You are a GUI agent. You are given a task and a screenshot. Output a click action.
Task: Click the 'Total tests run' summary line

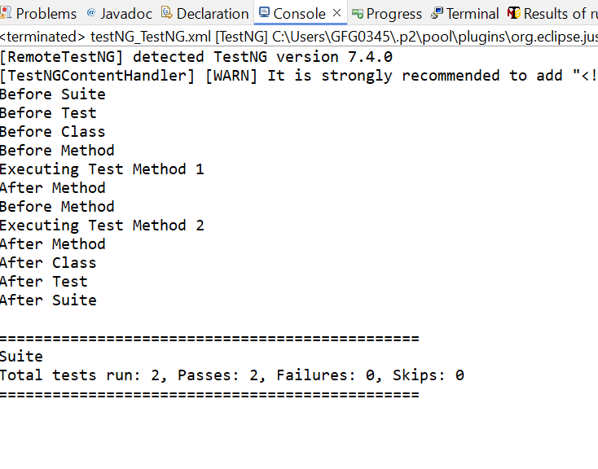click(231, 375)
